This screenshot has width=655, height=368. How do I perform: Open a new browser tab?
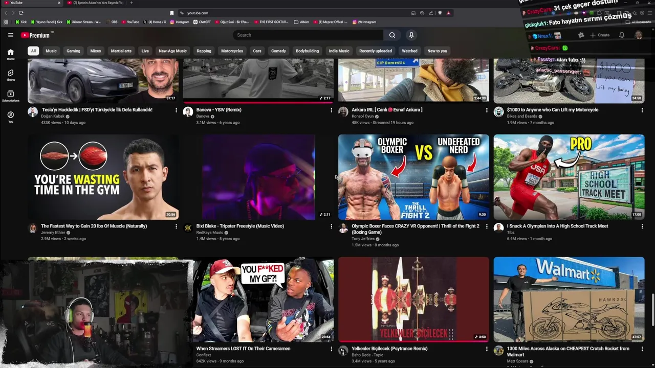point(132,3)
